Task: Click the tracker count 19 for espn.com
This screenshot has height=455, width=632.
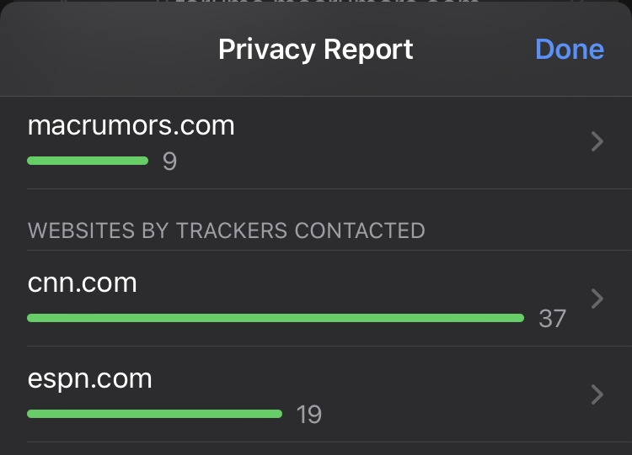Action: click(309, 415)
